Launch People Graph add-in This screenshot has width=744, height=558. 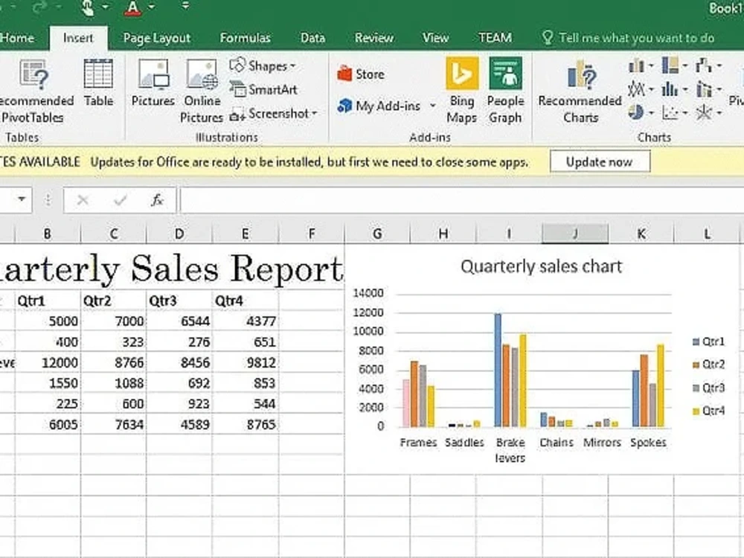(x=505, y=91)
